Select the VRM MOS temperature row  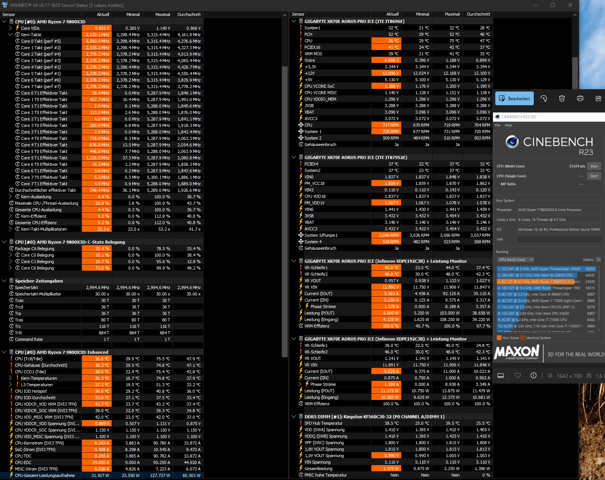[x=391, y=54]
